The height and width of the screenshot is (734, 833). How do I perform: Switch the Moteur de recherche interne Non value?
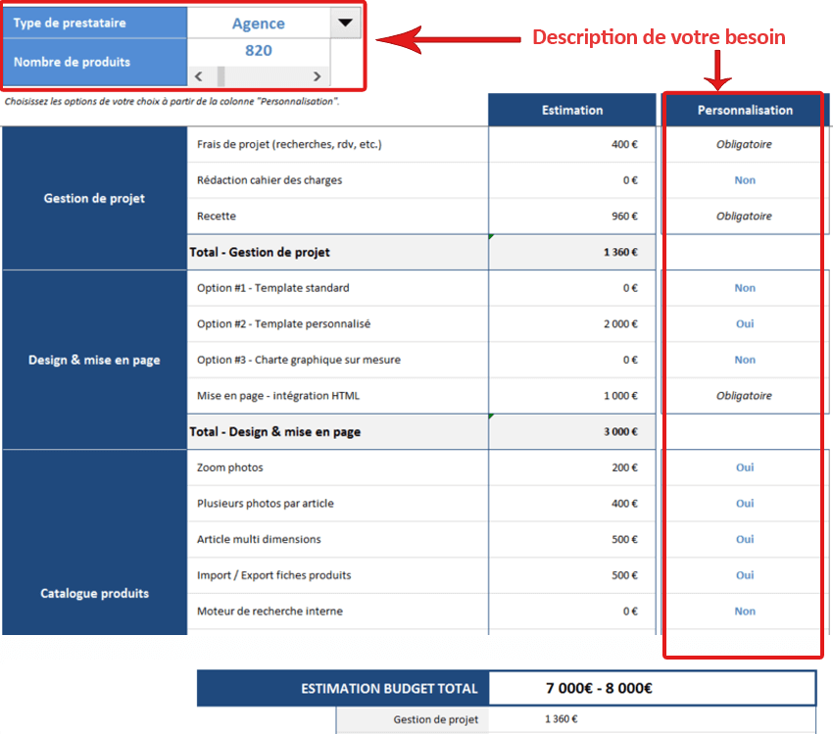coord(745,612)
